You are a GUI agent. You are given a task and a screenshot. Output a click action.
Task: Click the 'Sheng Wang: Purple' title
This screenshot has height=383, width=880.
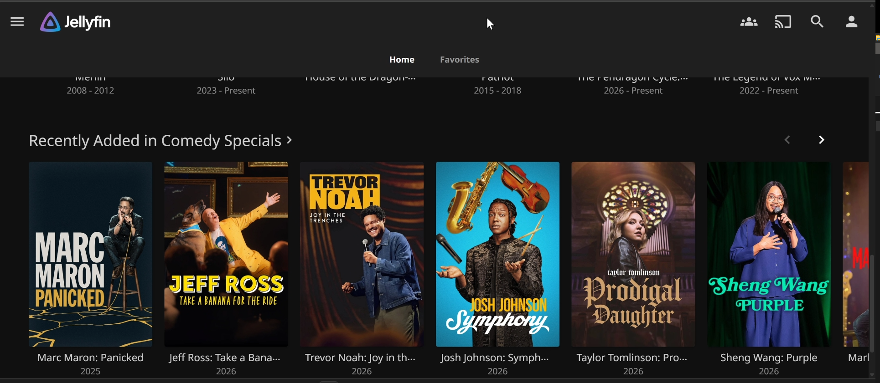[x=769, y=358]
